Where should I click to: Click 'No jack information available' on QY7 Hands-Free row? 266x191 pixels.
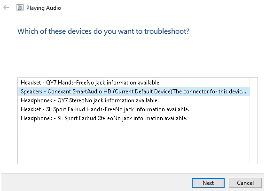pos(124,83)
